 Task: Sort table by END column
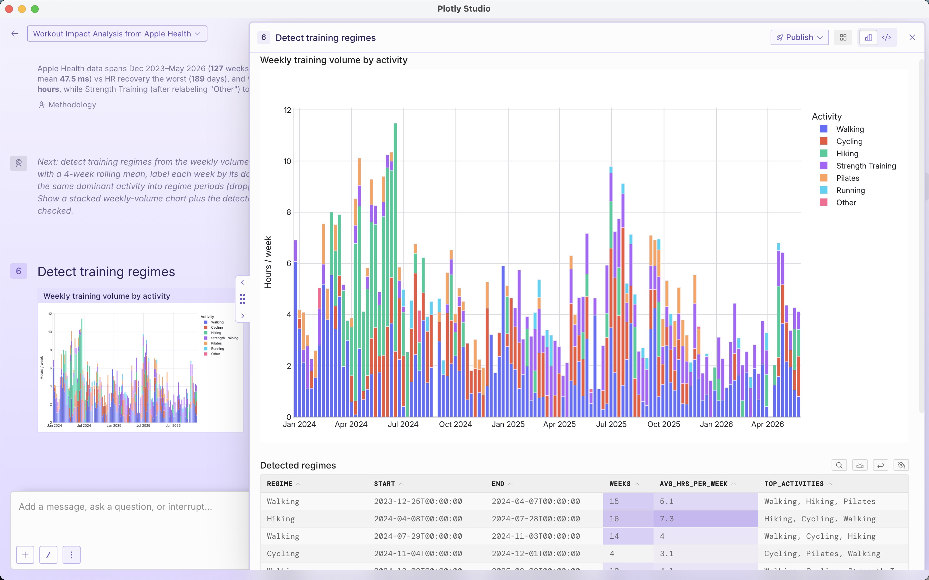[502, 484]
